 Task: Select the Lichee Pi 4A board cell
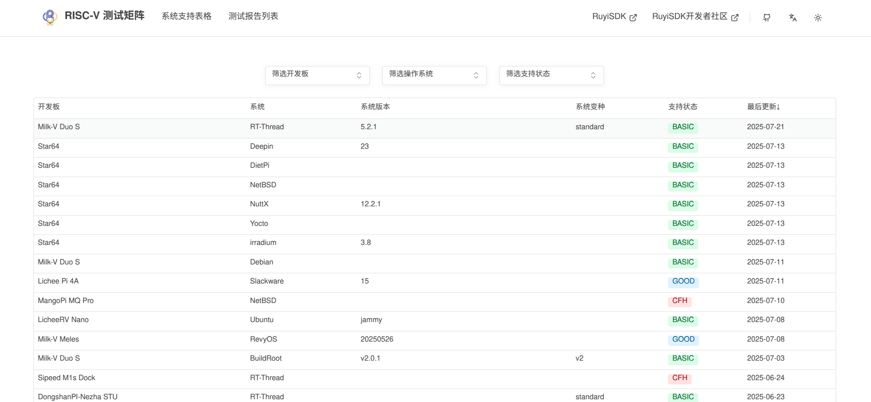[58, 281]
